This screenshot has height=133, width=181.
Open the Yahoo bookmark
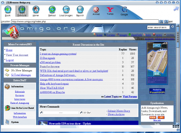point(110,11)
